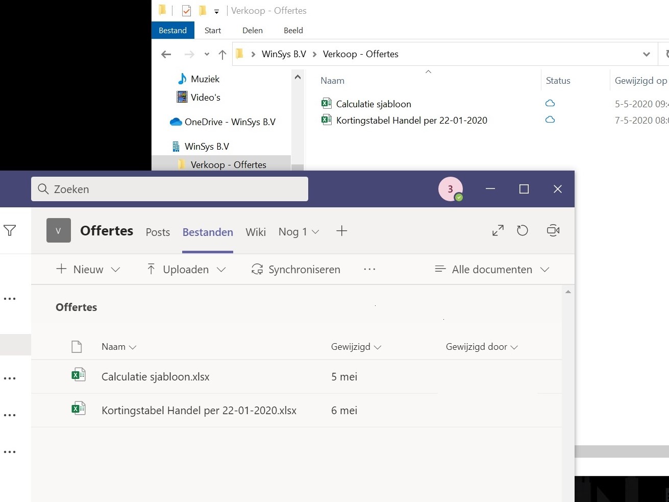Viewport: 669px width, 502px height.
Task: Open Nieuw dropdown in Teams
Action: (x=88, y=269)
